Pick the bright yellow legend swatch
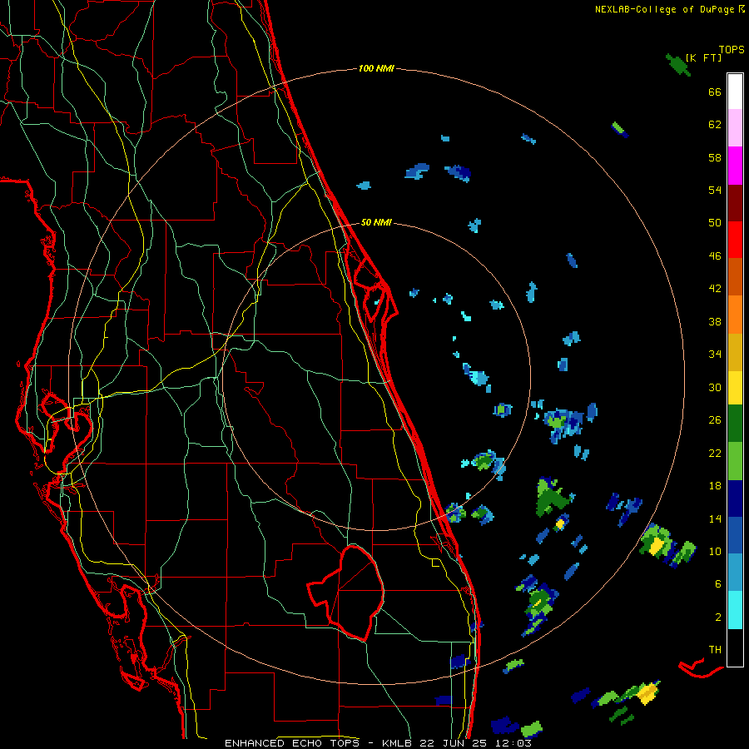 click(x=735, y=388)
